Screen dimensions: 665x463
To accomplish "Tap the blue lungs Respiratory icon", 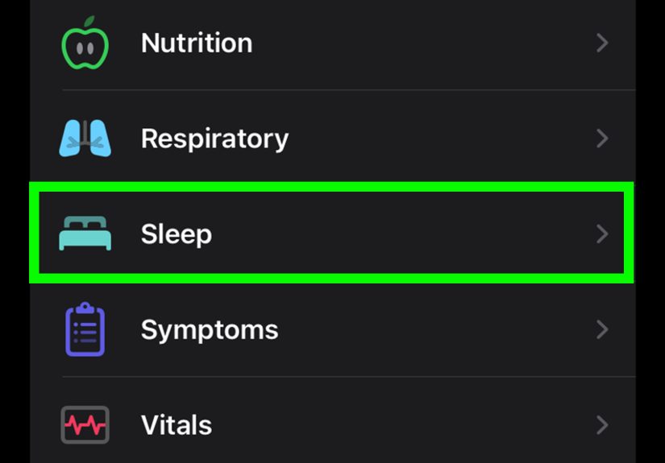I will [x=85, y=138].
